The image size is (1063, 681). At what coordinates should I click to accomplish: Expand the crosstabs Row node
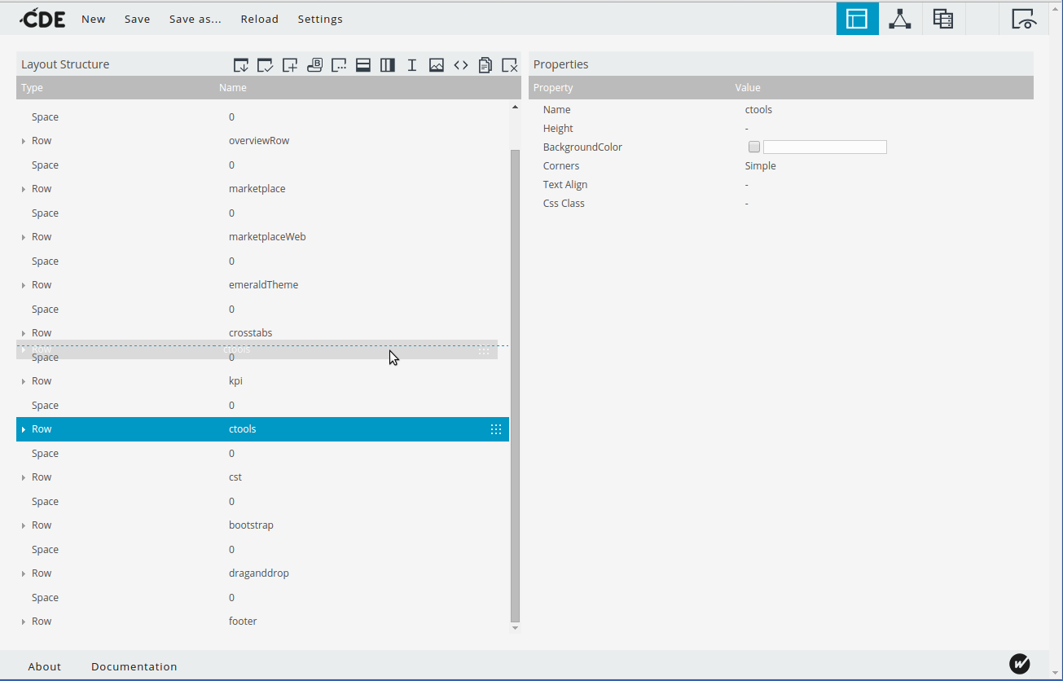24,332
